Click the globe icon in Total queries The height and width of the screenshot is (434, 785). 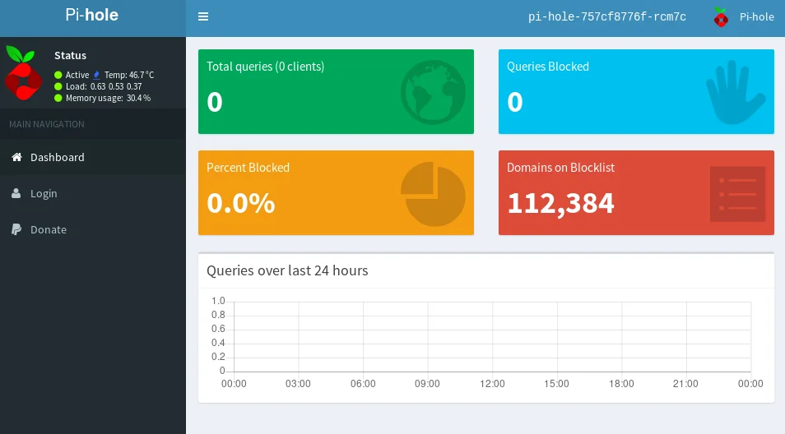[x=433, y=91]
